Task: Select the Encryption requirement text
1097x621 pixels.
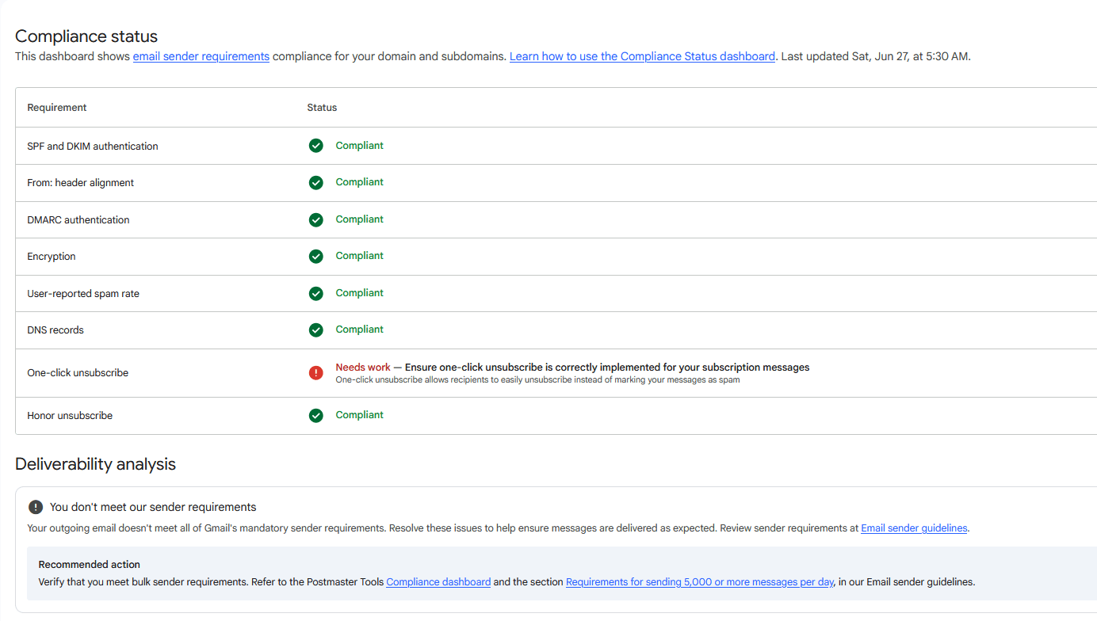Action: 52,257
